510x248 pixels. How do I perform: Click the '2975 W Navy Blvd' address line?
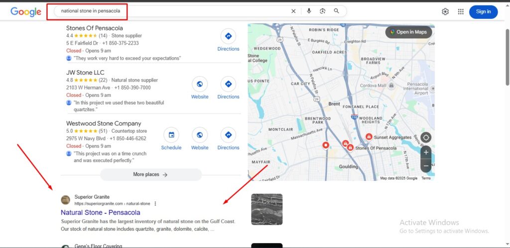pos(86,139)
